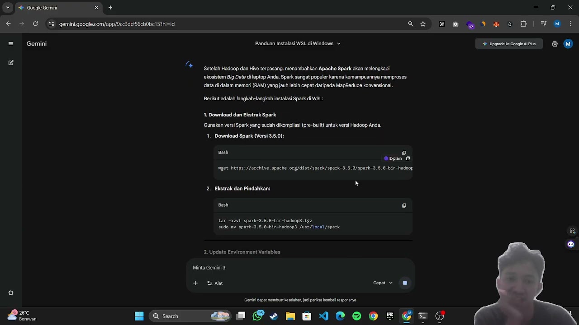579x325 pixels.
Task: Click Upgrade ke Google AI Plus
Action: [x=509, y=44]
